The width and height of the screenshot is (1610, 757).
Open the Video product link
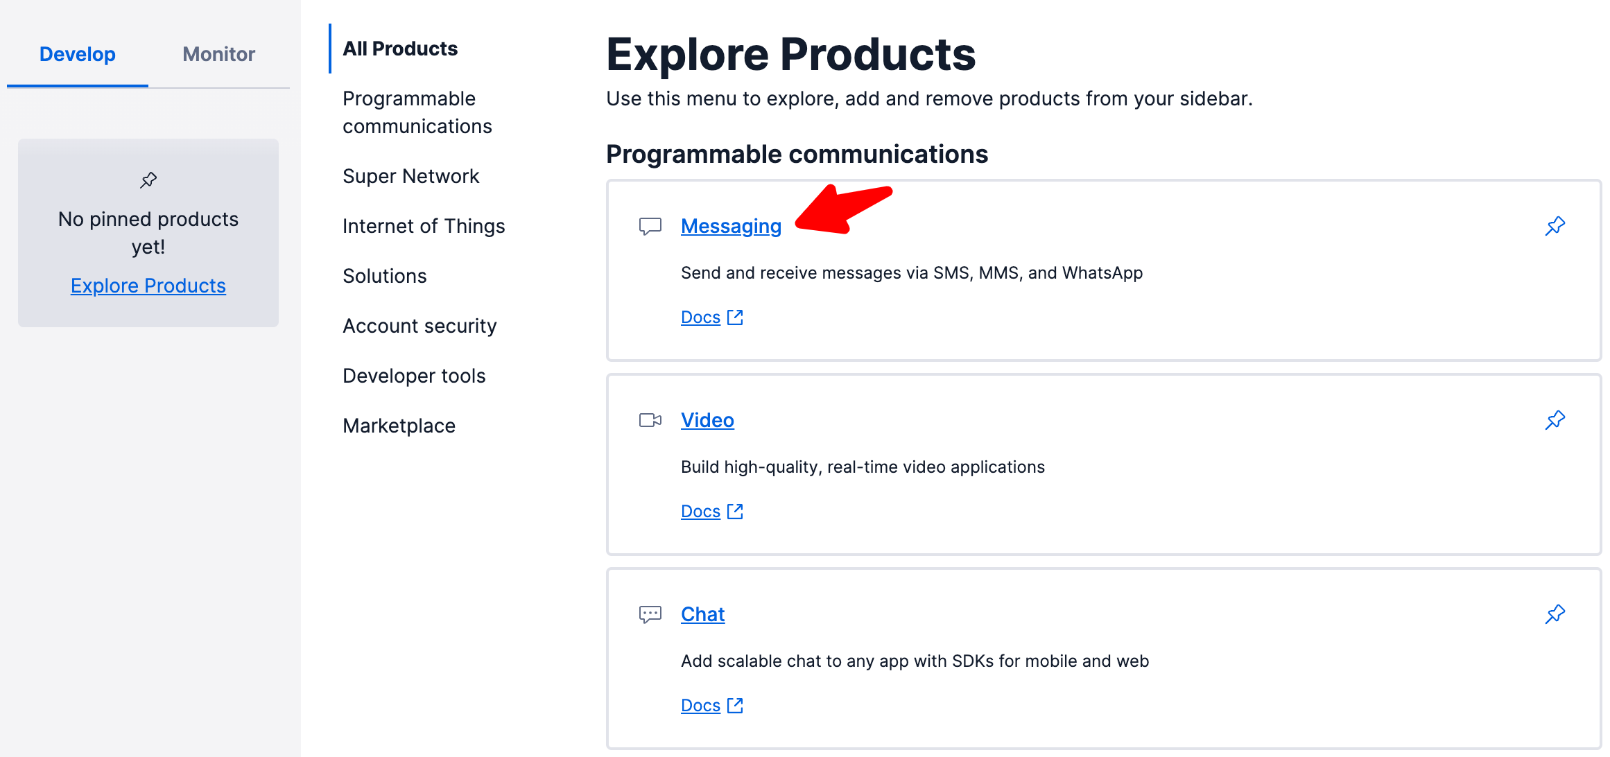click(707, 420)
